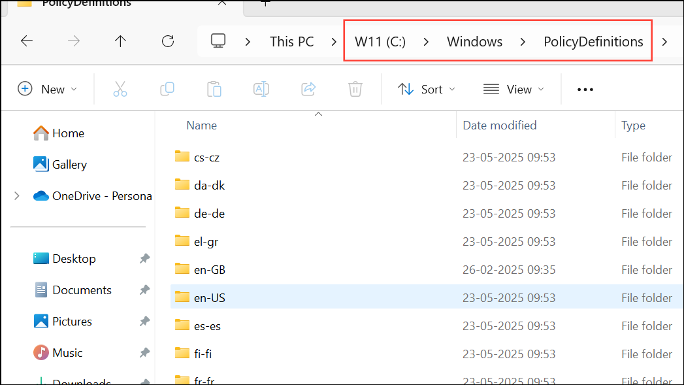Select the Windows breadcrumb segment

click(474, 41)
